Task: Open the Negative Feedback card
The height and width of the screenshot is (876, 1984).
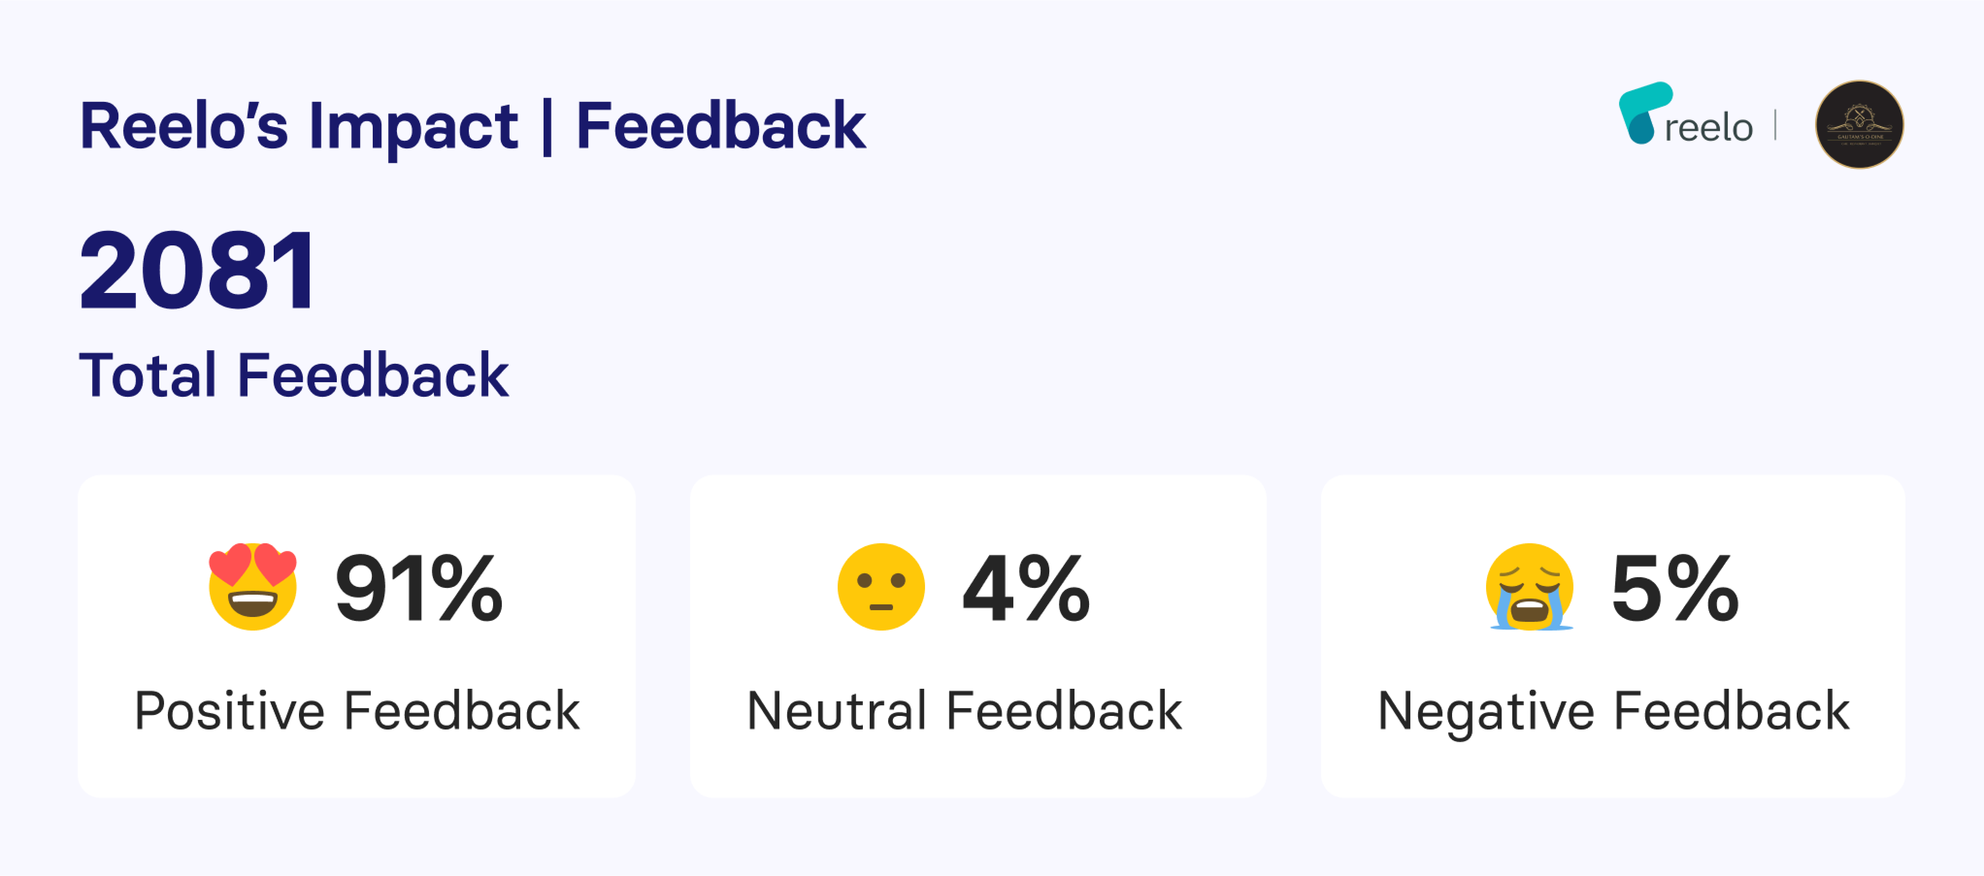Action: (x=1613, y=636)
